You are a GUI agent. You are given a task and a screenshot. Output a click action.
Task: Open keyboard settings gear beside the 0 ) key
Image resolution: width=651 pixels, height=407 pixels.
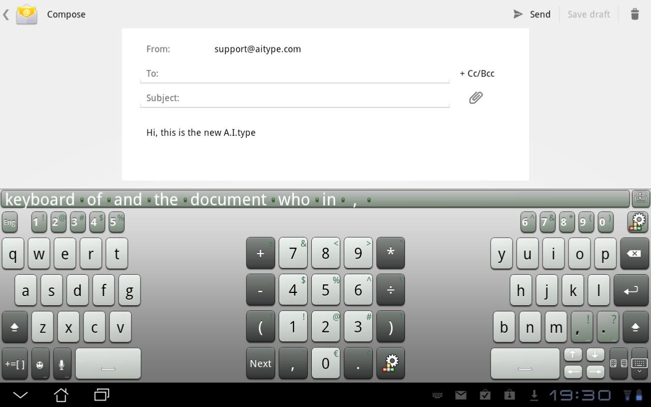pyautogui.click(x=638, y=222)
